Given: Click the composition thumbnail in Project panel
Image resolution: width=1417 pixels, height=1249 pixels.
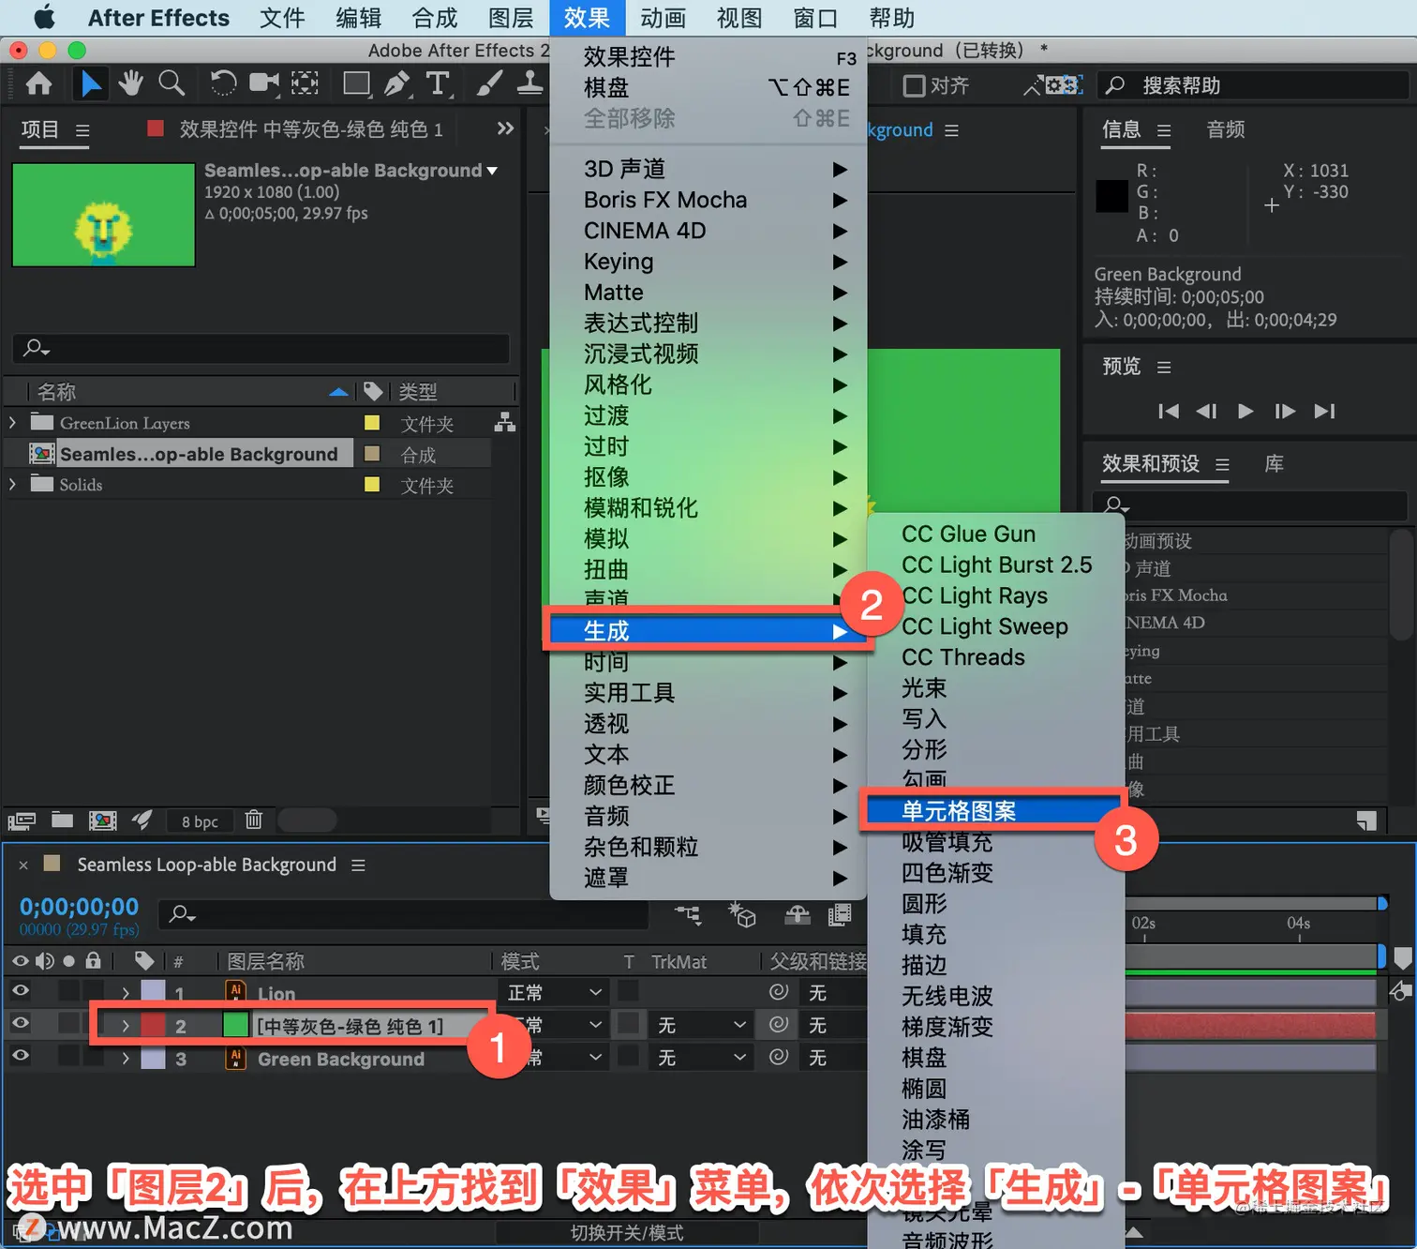Looking at the screenshot, I should click(103, 215).
